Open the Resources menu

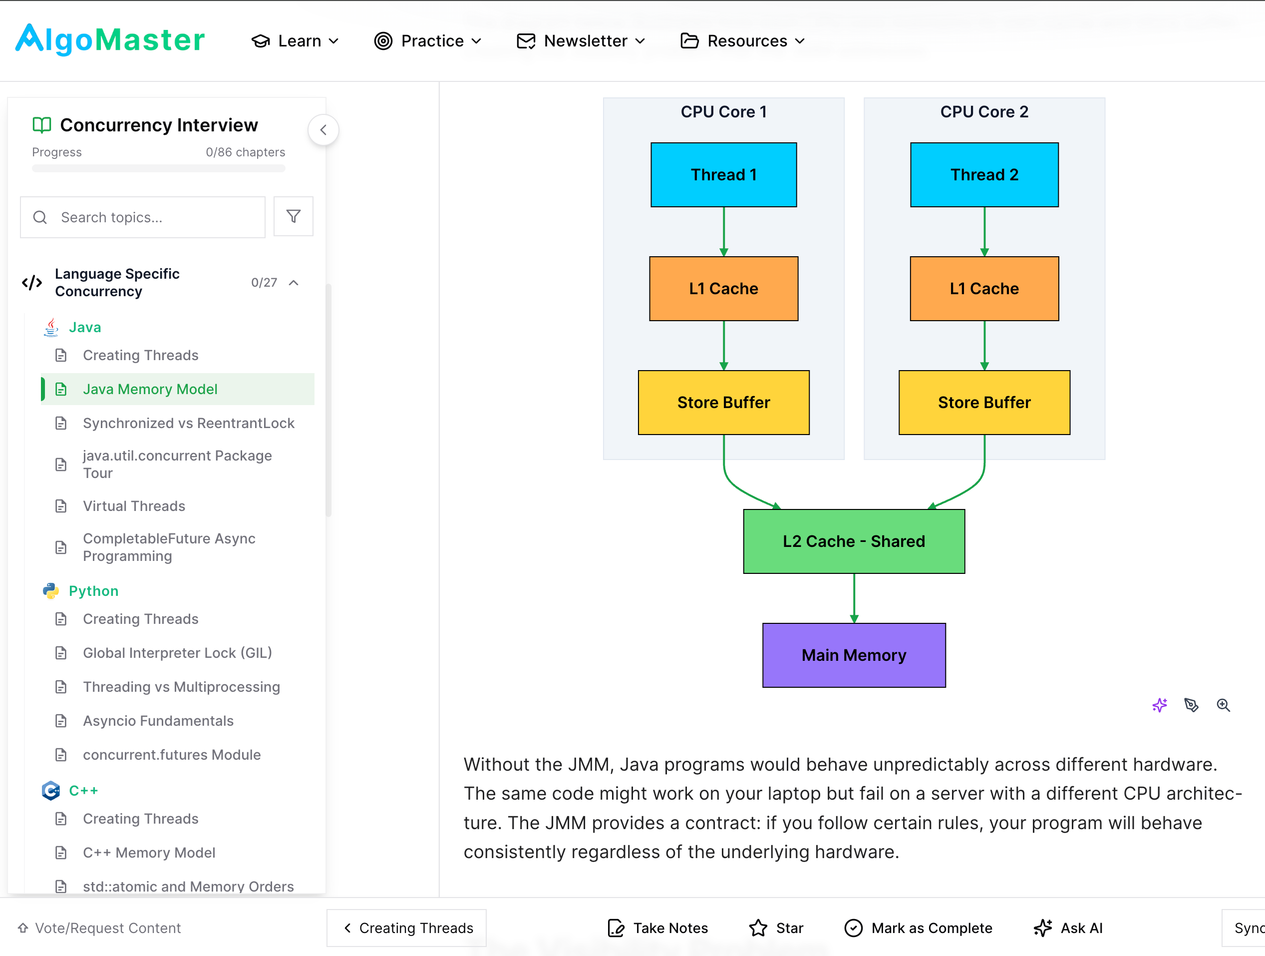[x=743, y=41]
